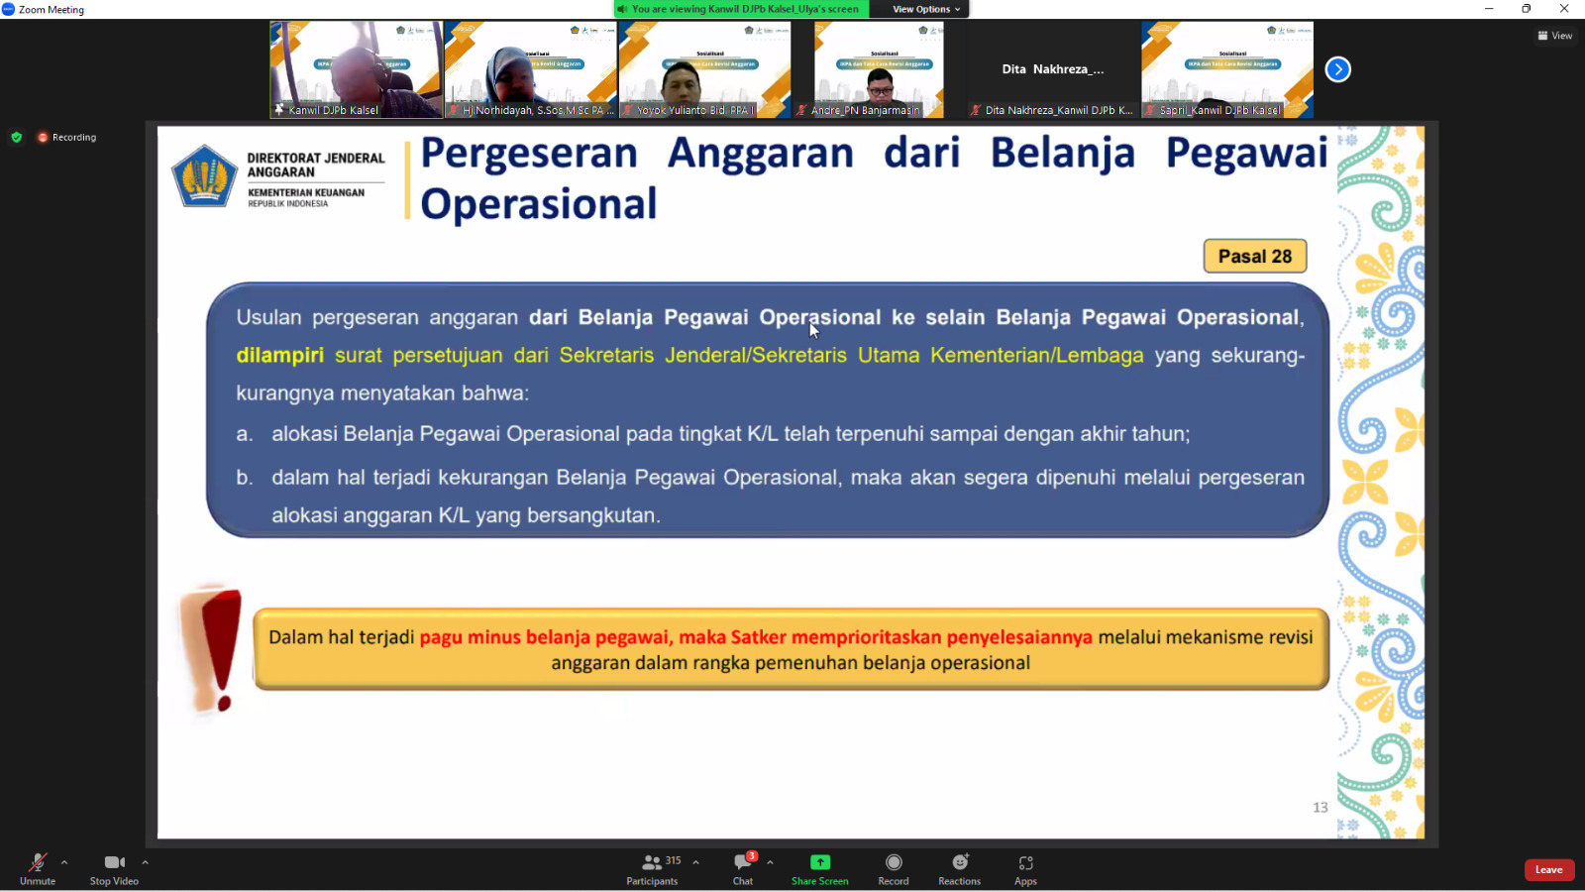Screen dimensions: 1585x892
Task: Leave the meeting
Action: click(1548, 870)
